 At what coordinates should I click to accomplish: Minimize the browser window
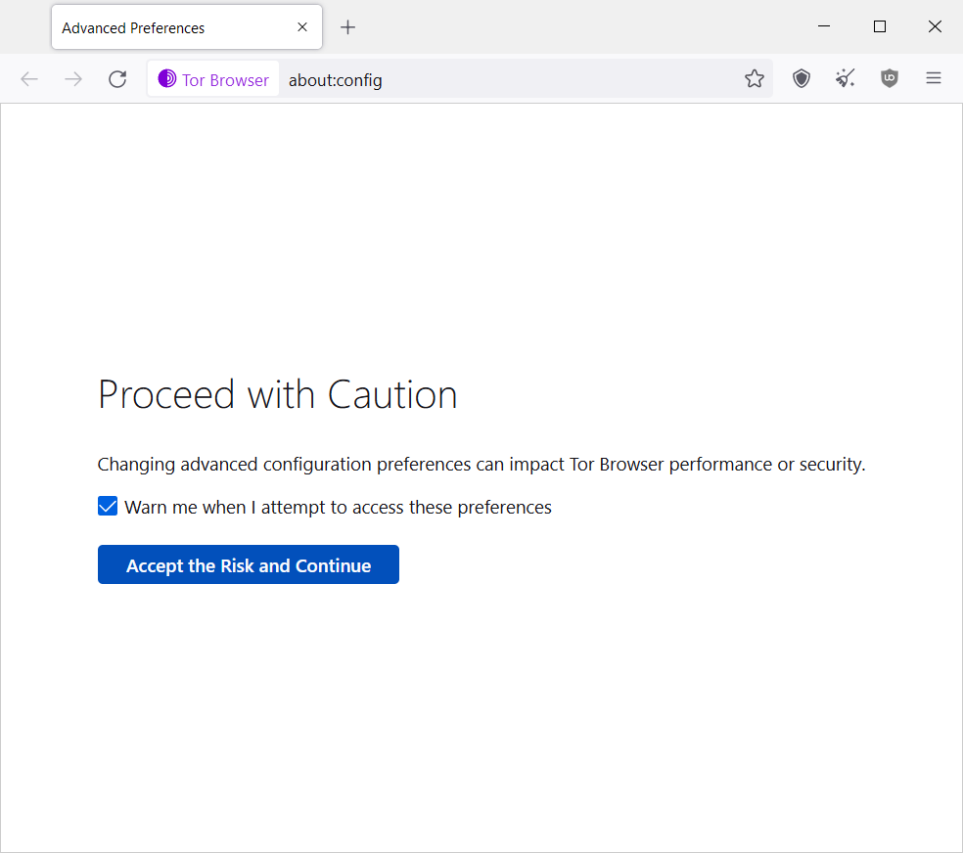[x=824, y=26]
